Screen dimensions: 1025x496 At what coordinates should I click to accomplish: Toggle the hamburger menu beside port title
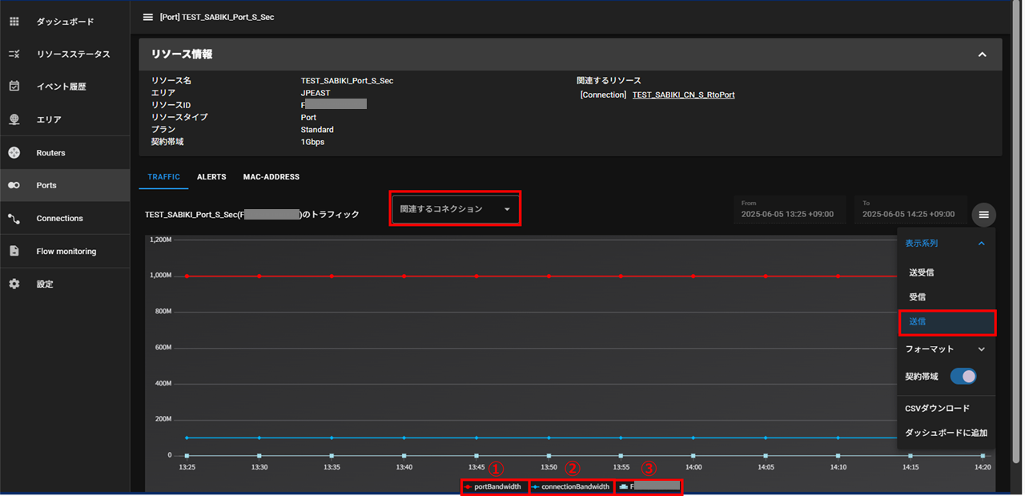pyautogui.click(x=147, y=17)
